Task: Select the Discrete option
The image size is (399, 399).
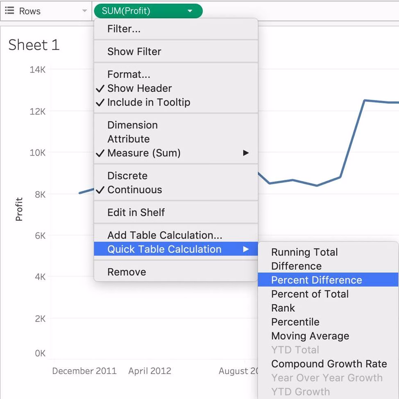Action: pyautogui.click(x=127, y=176)
